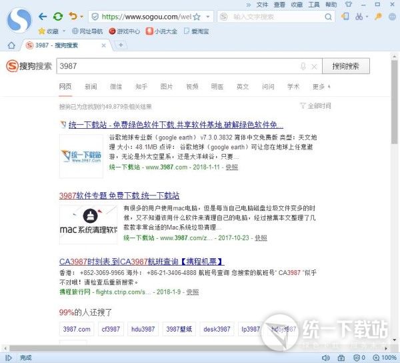Clear the search query with the X icon
The width and height of the screenshot is (400, 363).
[314, 67]
